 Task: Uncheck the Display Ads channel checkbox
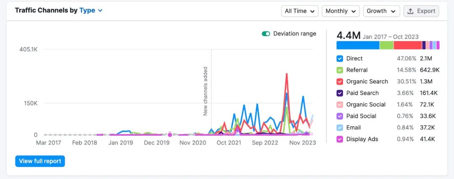click(340, 139)
